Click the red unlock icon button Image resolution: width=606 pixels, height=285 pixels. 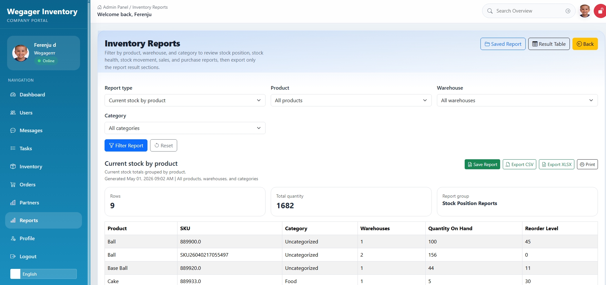coord(600,11)
